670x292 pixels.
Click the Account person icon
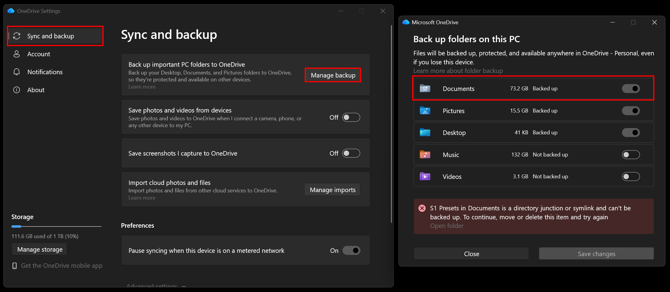point(17,54)
